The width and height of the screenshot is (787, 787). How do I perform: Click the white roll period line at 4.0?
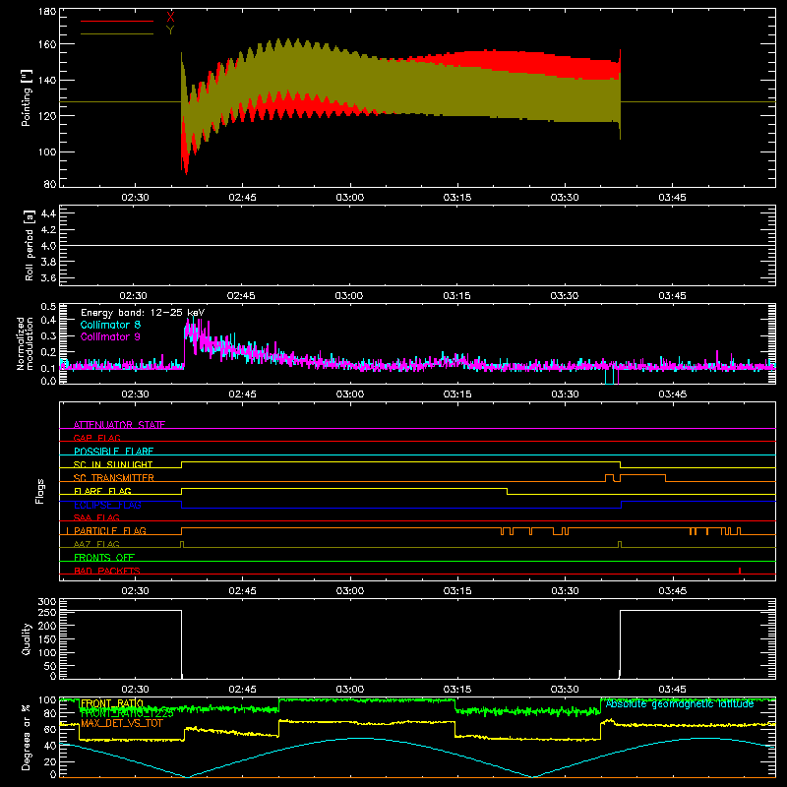point(417,245)
